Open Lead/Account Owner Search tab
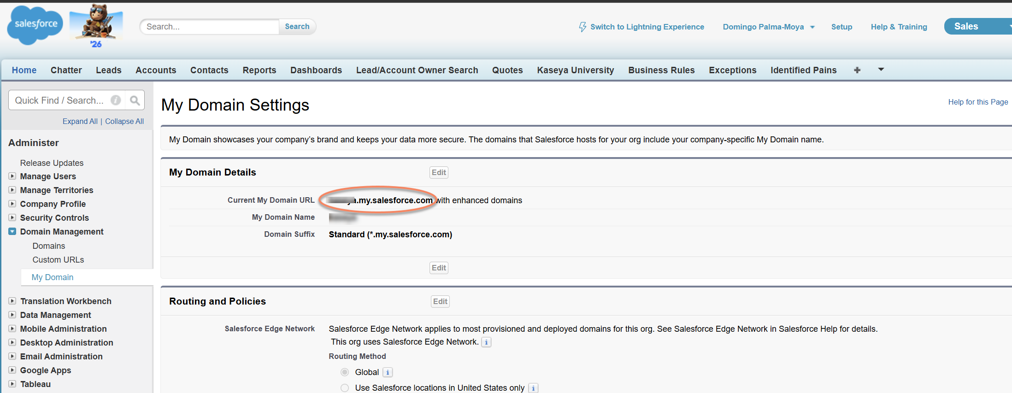This screenshot has width=1012, height=393. [417, 70]
